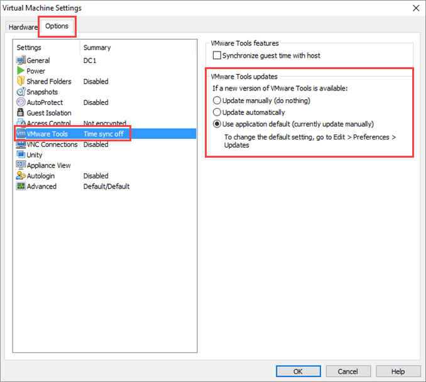This screenshot has height=382, width=426.
Task: Click the Guest Isolation lock icon
Action: click(x=21, y=113)
